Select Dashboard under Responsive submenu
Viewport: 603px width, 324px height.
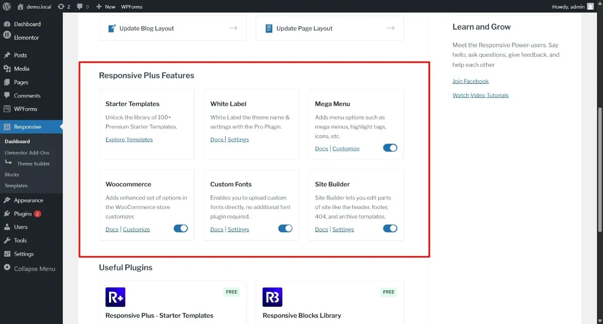coord(17,142)
